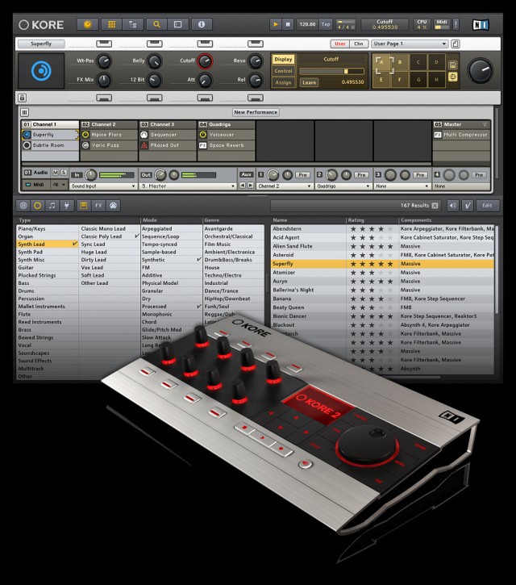
Task: Select the Control tab
Action: [283, 71]
